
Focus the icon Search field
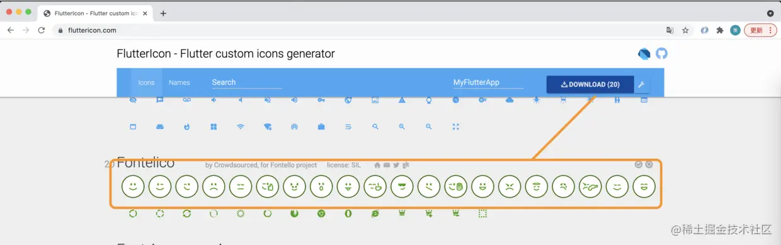point(247,82)
